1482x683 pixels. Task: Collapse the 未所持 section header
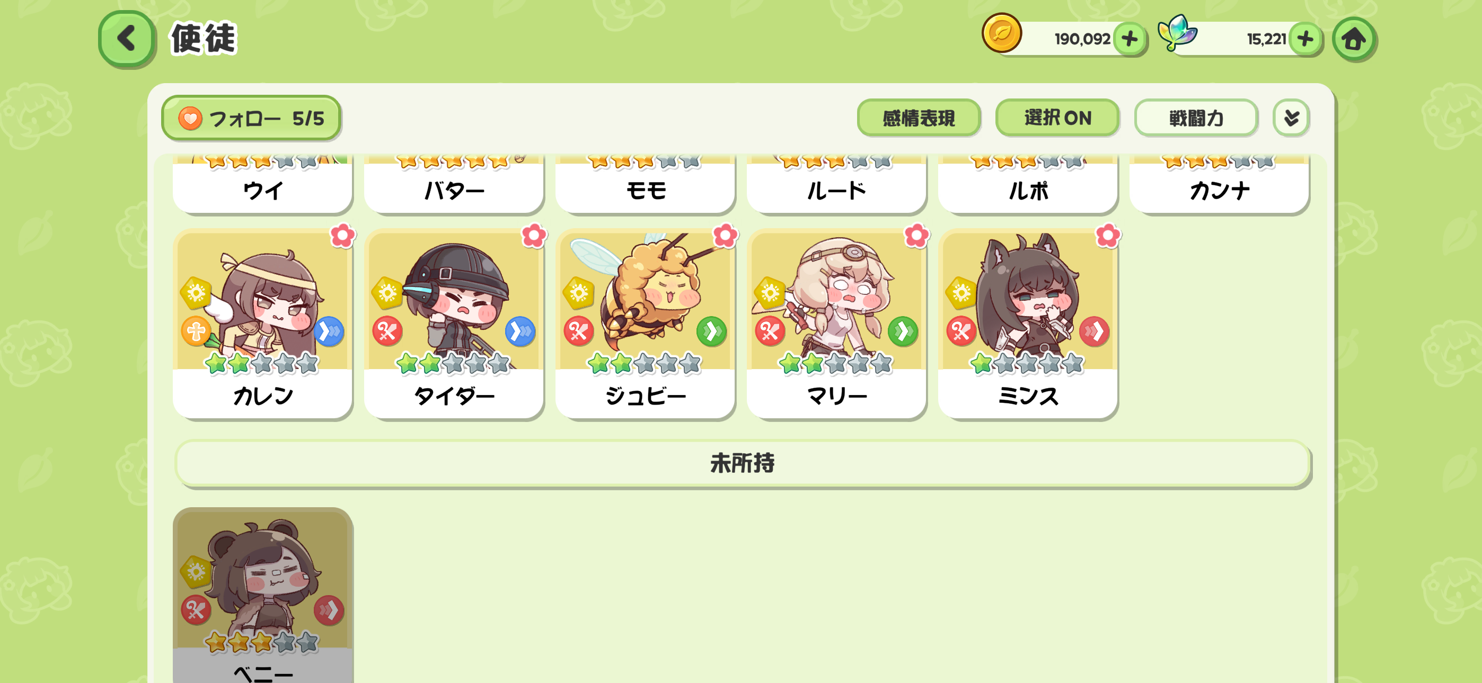tap(742, 463)
